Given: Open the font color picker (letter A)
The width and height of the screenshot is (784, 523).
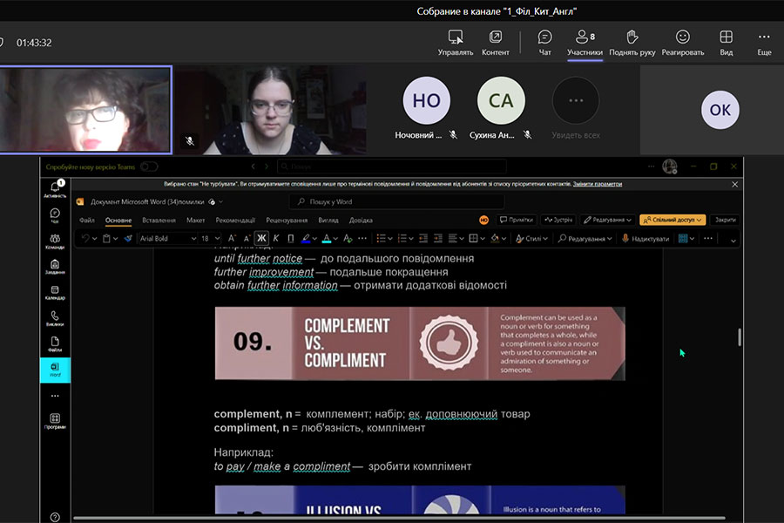Looking at the screenshot, I should (x=326, y=238).
